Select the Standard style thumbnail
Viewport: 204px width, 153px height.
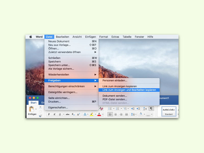pyautogui.click(x=169, y=111)
